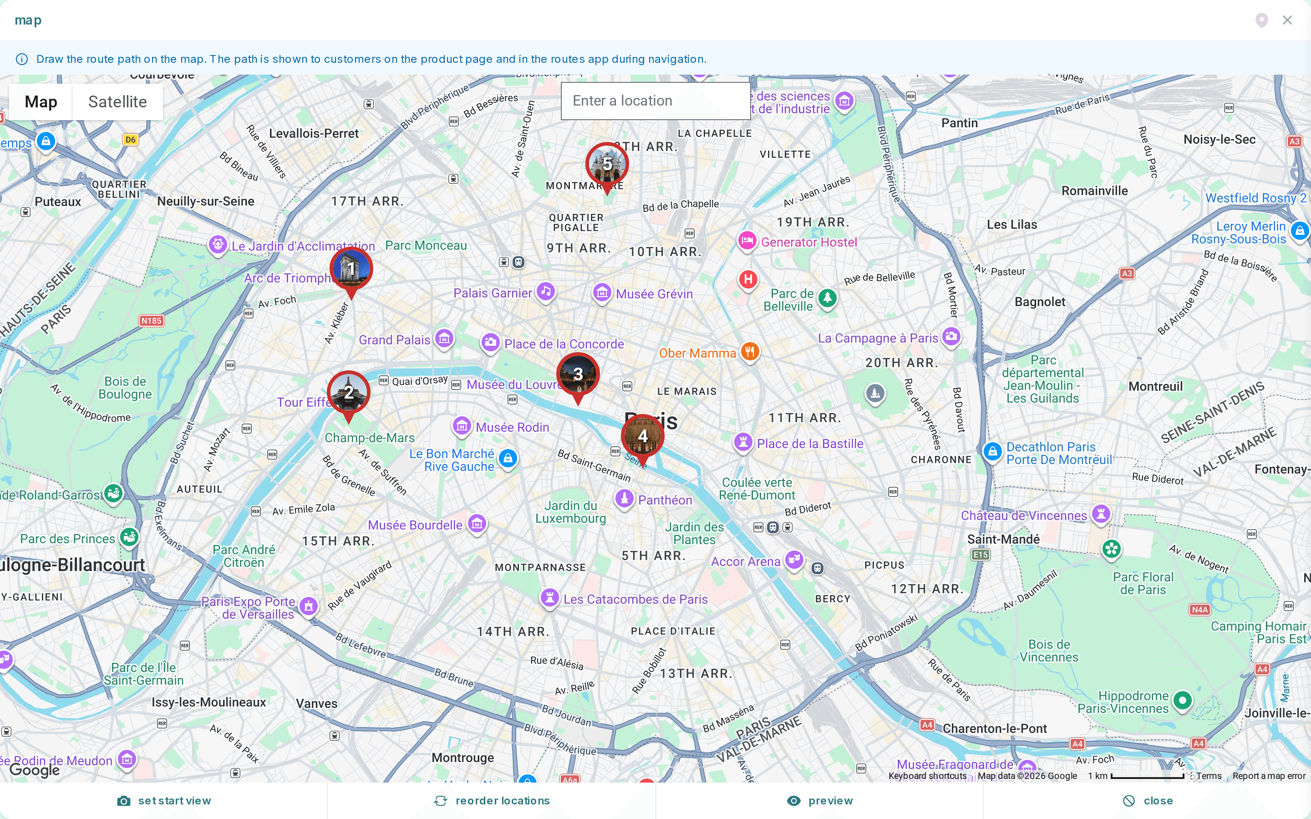Click the Champ-de-Mars label

[x=370, y=438]
